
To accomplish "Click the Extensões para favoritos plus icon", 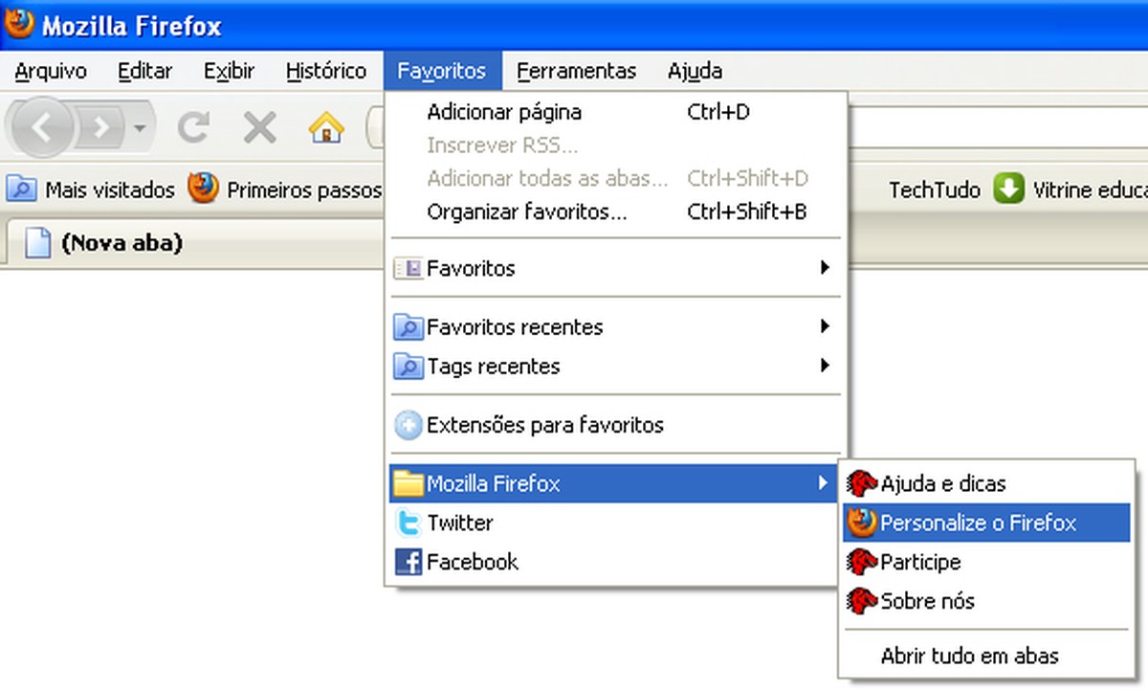I will 408,425.
